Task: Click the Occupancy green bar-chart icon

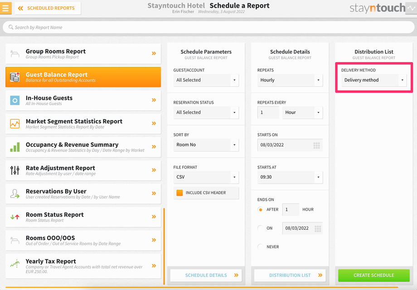Action: pos(15,147)
